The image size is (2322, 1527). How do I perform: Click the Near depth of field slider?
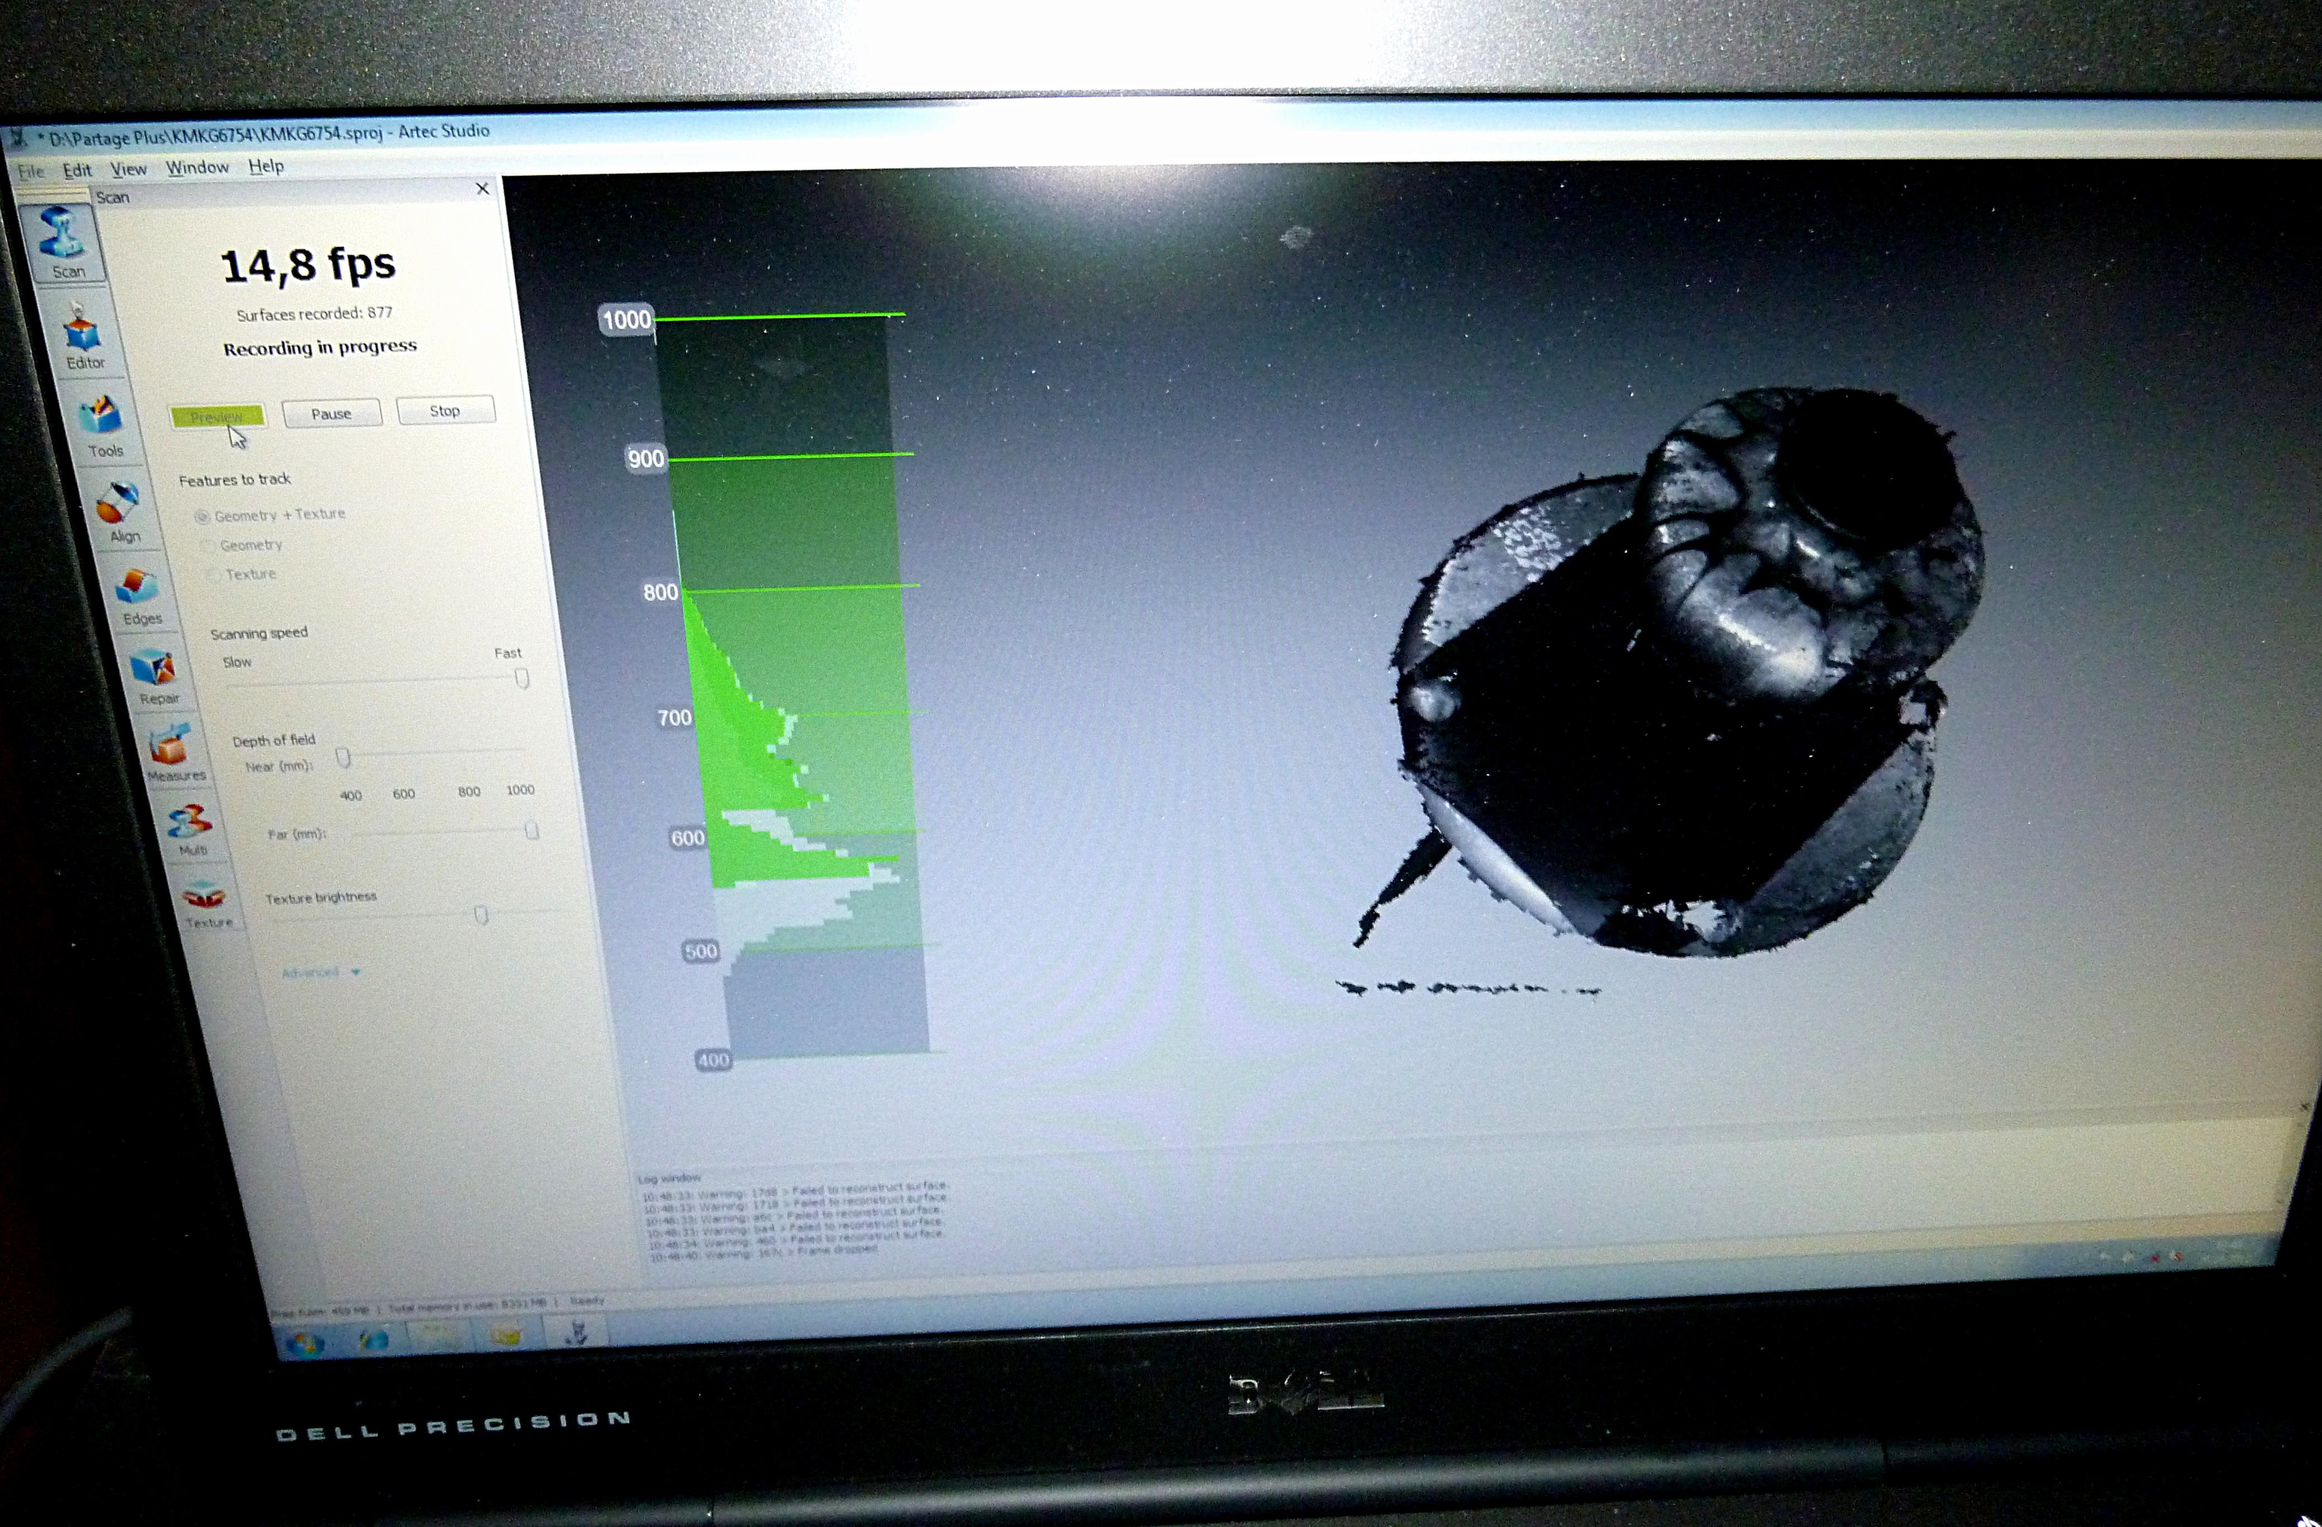343,757
